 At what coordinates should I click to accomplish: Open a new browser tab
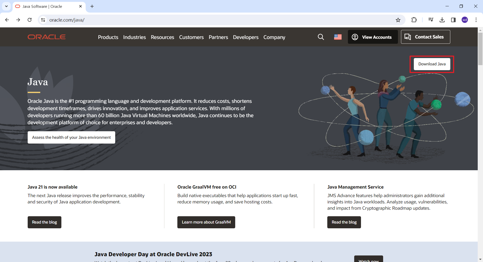click(92, 6)
